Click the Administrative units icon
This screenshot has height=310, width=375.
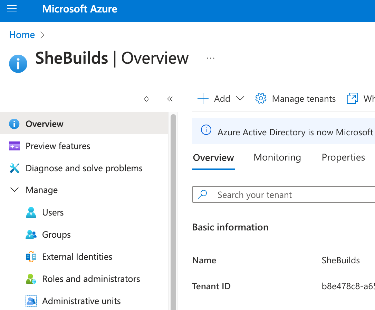[31, 301]
